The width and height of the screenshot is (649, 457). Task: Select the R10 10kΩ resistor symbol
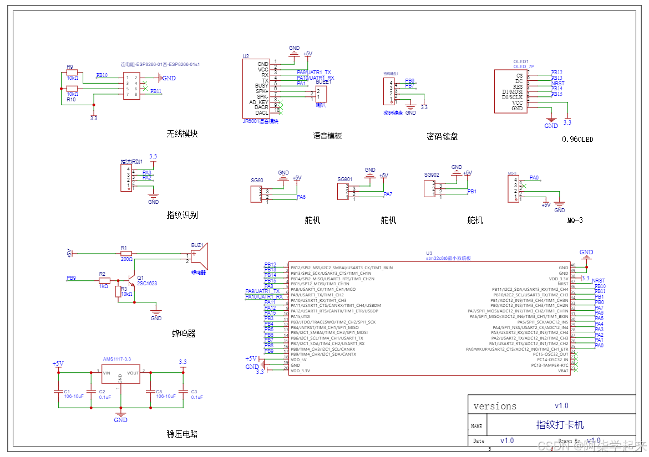coord(72,89)
